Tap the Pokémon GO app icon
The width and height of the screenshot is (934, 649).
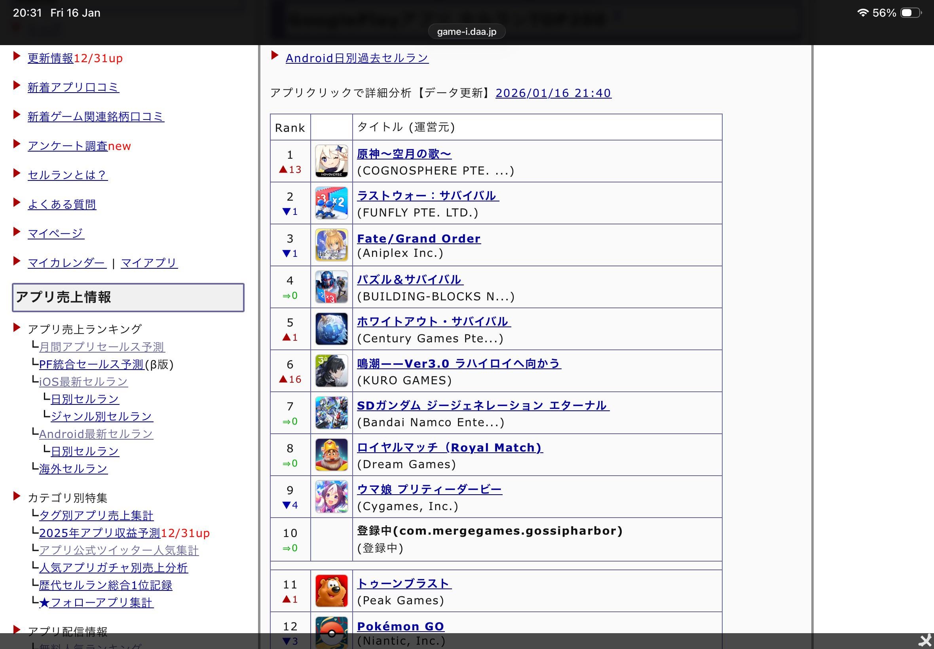pyautogui.click(x=331, y=632)
